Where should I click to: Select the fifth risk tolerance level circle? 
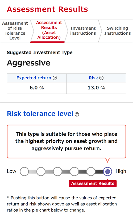tap(91, 171)
